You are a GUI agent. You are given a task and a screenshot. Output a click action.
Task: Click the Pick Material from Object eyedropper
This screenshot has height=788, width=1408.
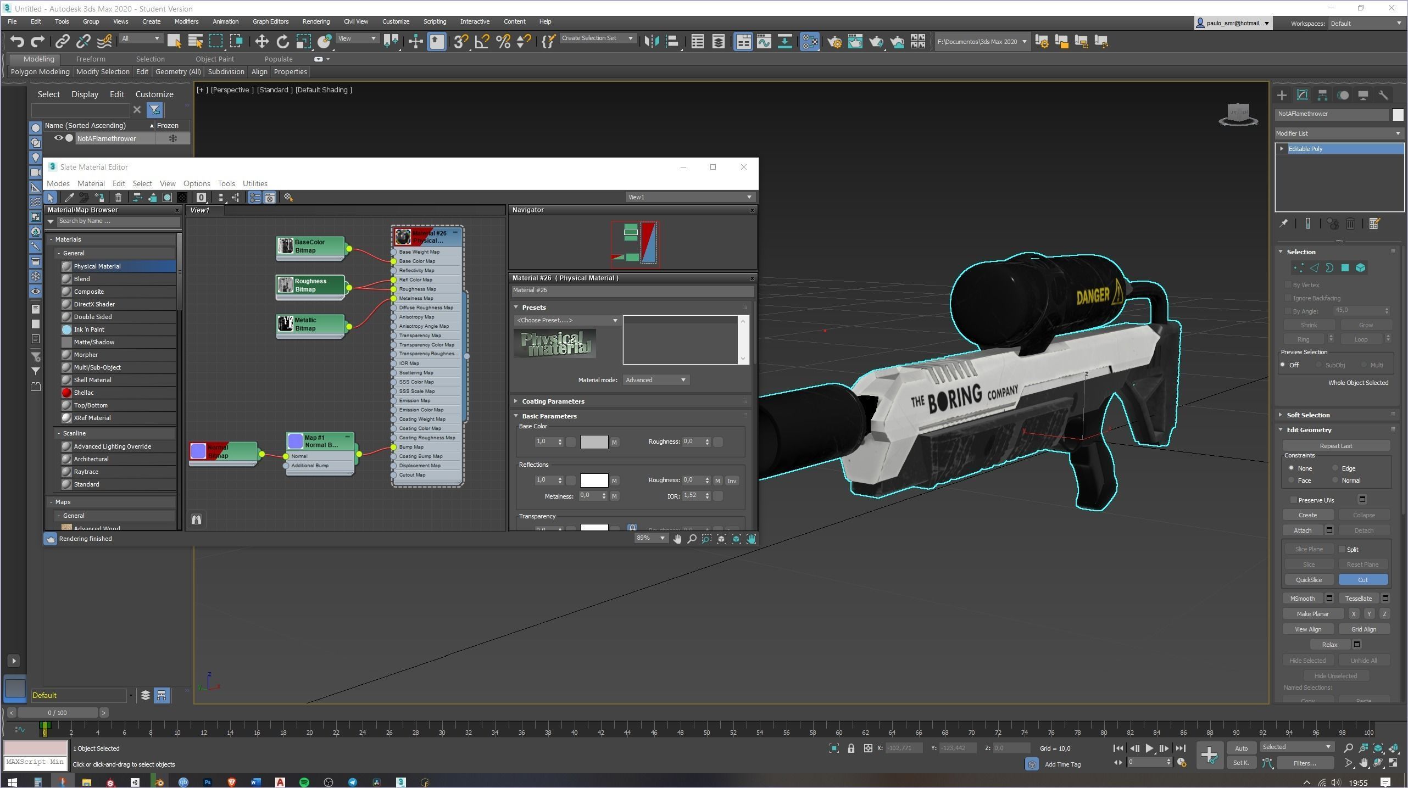click(69, 198)
